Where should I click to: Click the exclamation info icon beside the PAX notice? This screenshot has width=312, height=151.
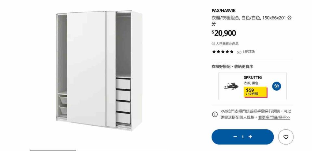(x=215, y=114)
